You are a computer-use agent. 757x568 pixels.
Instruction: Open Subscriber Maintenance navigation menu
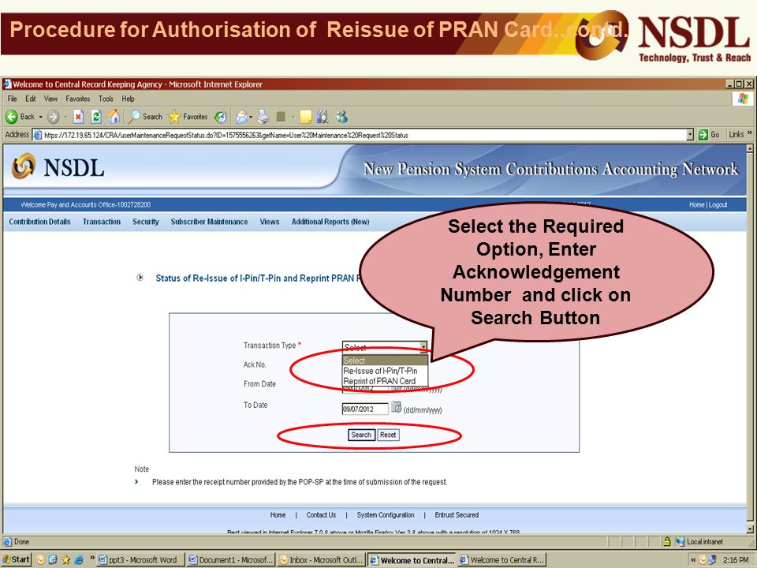209,222
